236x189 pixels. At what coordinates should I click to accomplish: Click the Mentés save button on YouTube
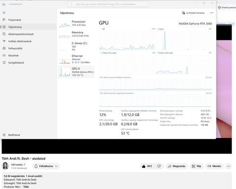[x=214, y=166]
